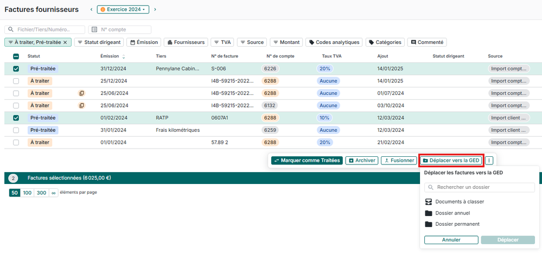The width and height of the screenshot is (542, 267).
Task: Set 100 elements per page
Action: point(27,193)
